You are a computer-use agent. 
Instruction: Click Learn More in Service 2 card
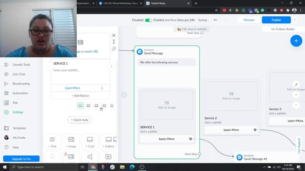click(231, 130)
